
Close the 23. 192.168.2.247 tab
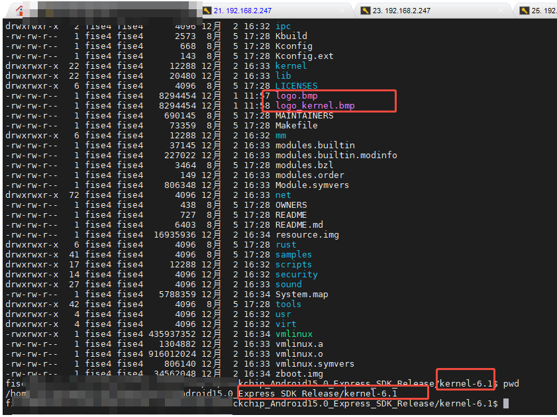coord(501,11)
